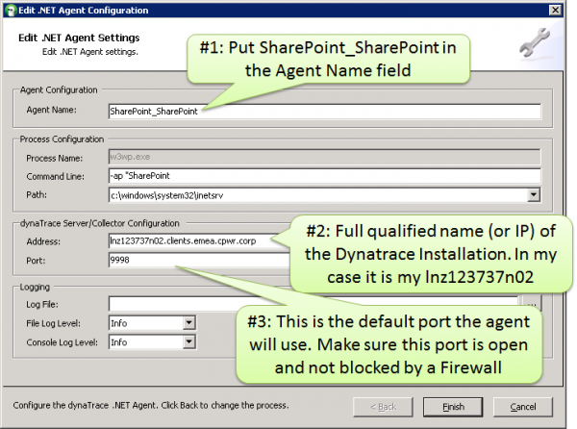Select the disabled Process Name field
The height and width of the screenshot is (429, 577).
(325, 157)
